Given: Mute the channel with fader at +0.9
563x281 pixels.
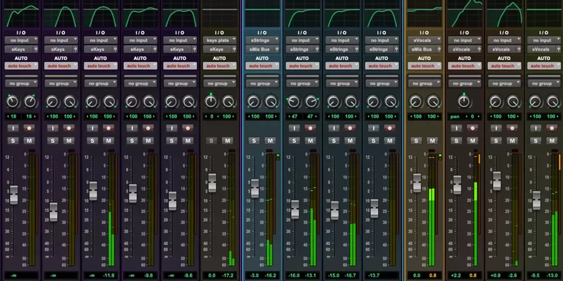Looking at the screenshot, I should point(512,141).
